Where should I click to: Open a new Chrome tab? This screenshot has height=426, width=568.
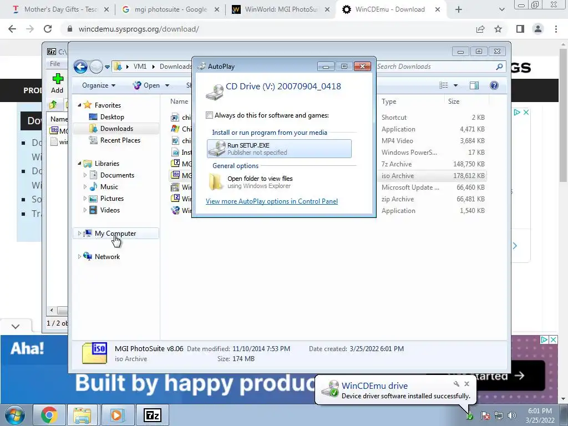coord(459,10)
